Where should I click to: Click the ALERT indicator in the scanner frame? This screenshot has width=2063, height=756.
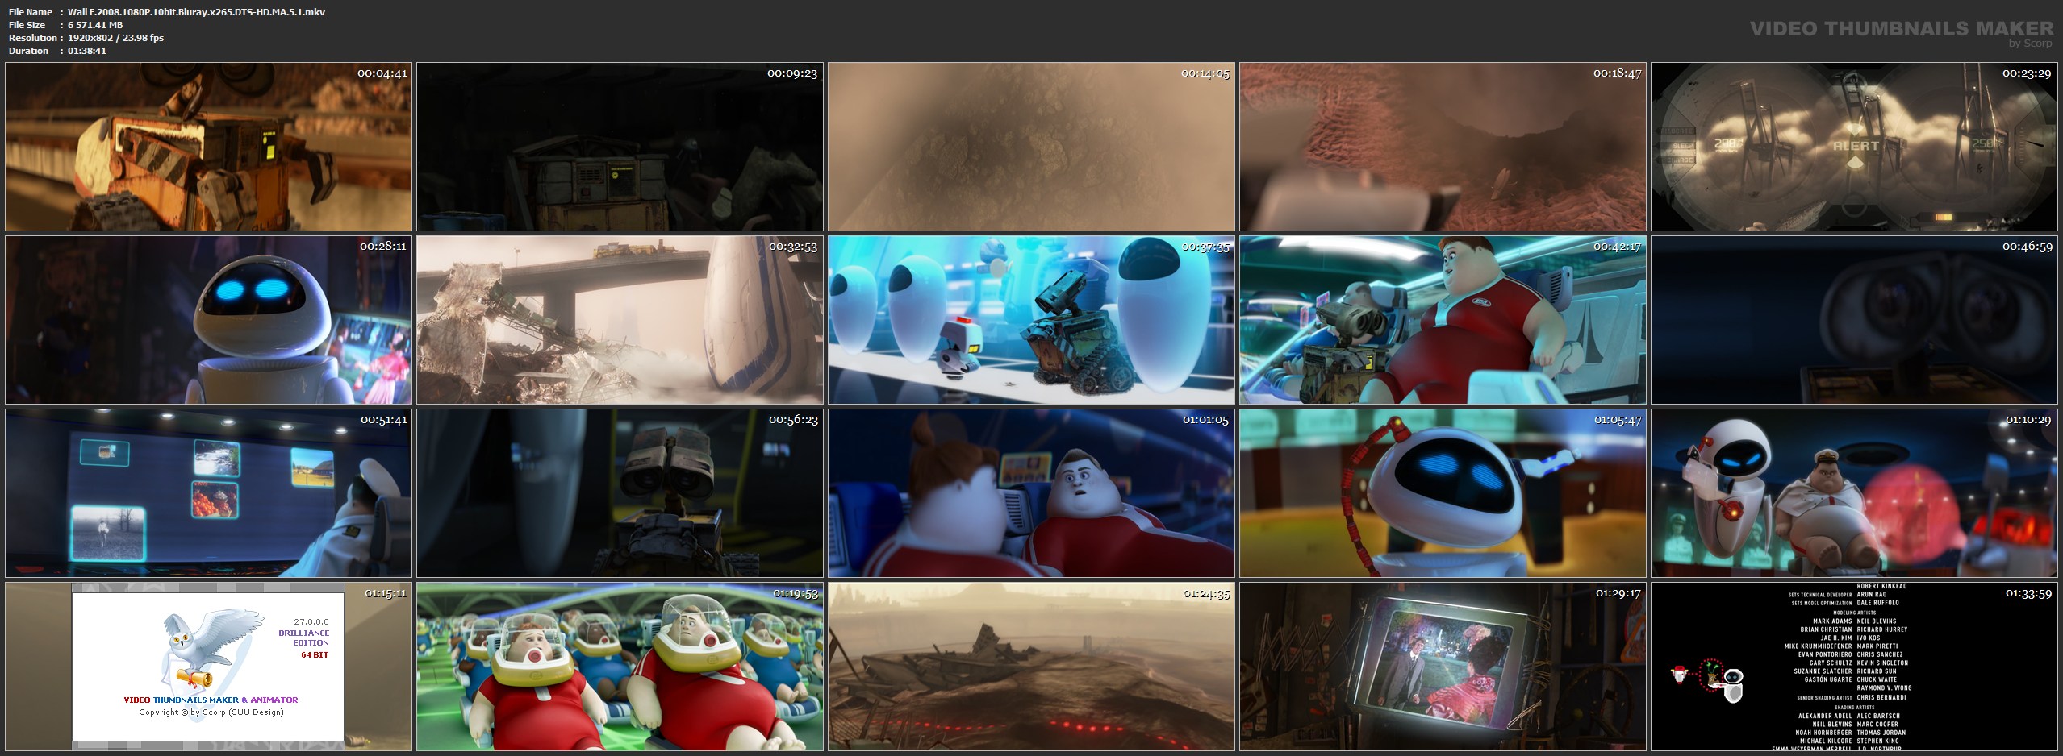click(1856, 146)
